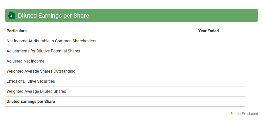Click Year Ended cell for Diluted Earnings per Share total
The height and width of the screenshot is (121, 263).
(221, 102)
